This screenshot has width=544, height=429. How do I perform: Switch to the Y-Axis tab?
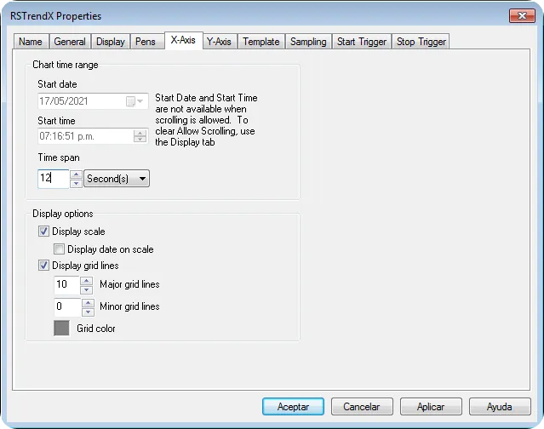click(220, 42)
